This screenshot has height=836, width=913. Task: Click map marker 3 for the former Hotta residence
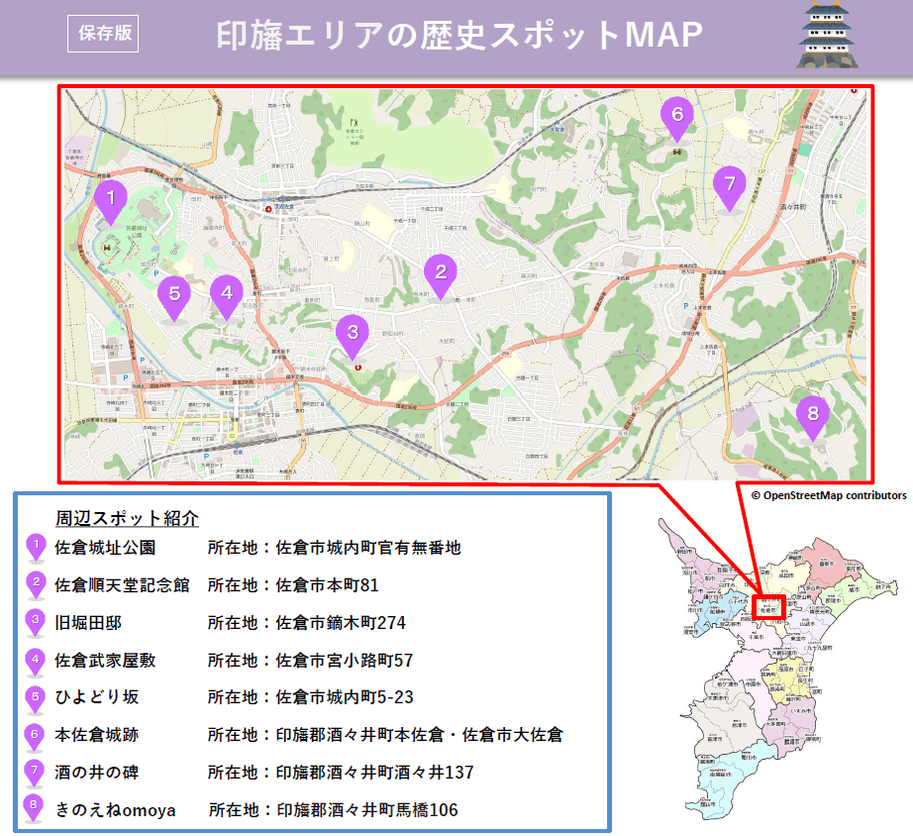355,333
